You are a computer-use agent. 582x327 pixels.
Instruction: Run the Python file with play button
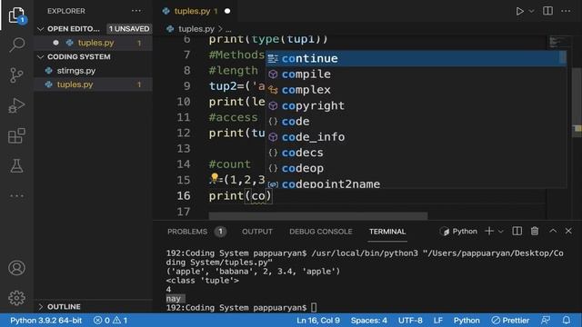tap(519, 11)
